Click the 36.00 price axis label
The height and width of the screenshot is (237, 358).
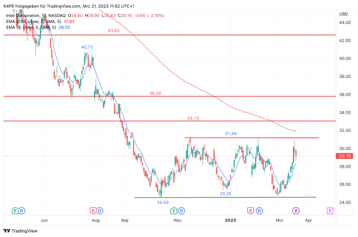coord(345,95)
